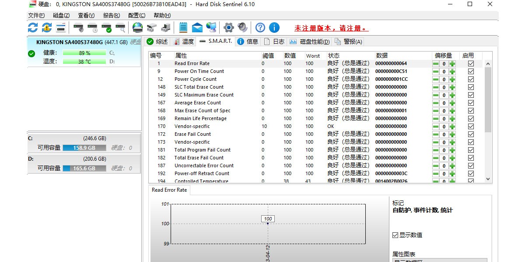Image resolution: width=525 pixels, height=262 pixels.
Task: Click the Read Error Rate graph tab
Action: point(169,190)
